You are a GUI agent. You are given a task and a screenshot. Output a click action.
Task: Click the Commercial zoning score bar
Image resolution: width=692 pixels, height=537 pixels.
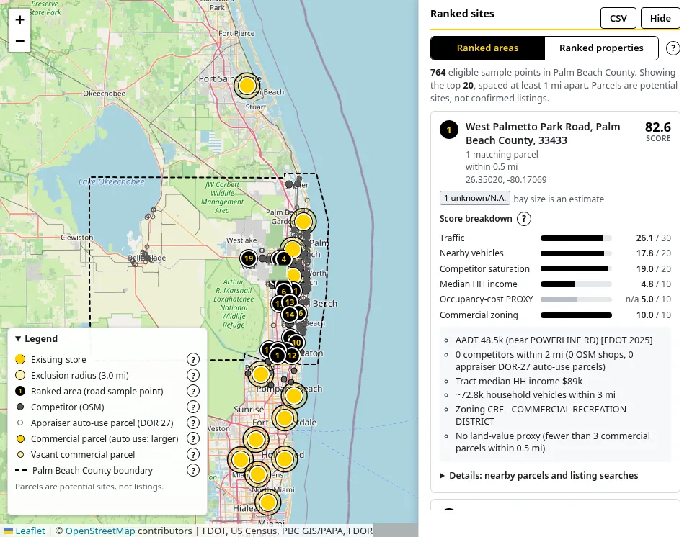point(576,315)
